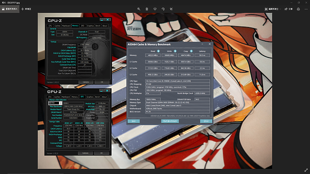This screenshot has width=310, height=174.
Task: Click Motherboard field ASRock Z490 Taichi
Action: point(177,109)
